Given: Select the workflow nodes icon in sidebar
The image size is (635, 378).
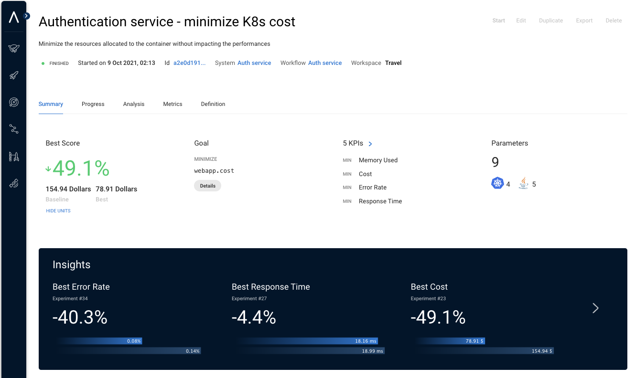Looking at the screenshot, I should click(14, 129).
